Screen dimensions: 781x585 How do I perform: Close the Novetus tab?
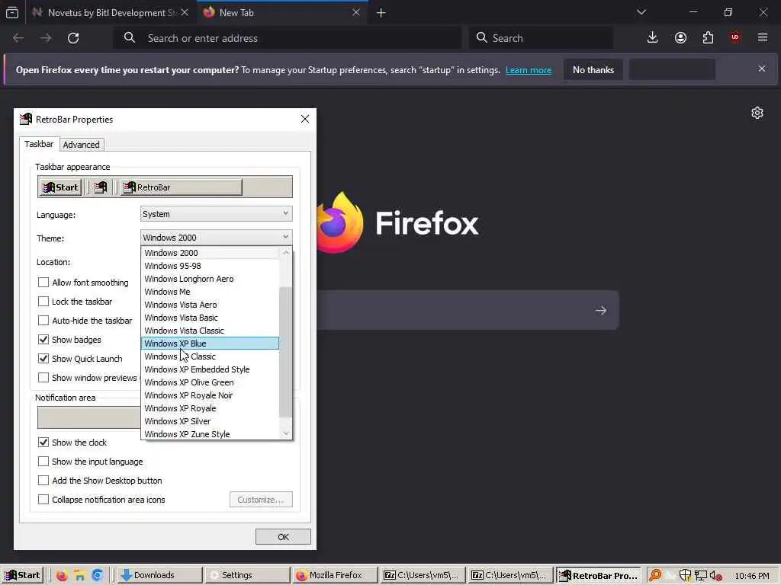click(185, 12)
